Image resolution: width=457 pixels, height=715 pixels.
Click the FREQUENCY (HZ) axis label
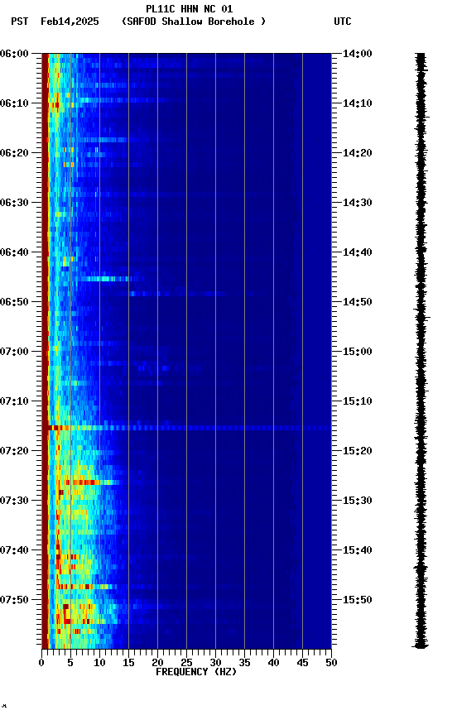click(196, 672)
